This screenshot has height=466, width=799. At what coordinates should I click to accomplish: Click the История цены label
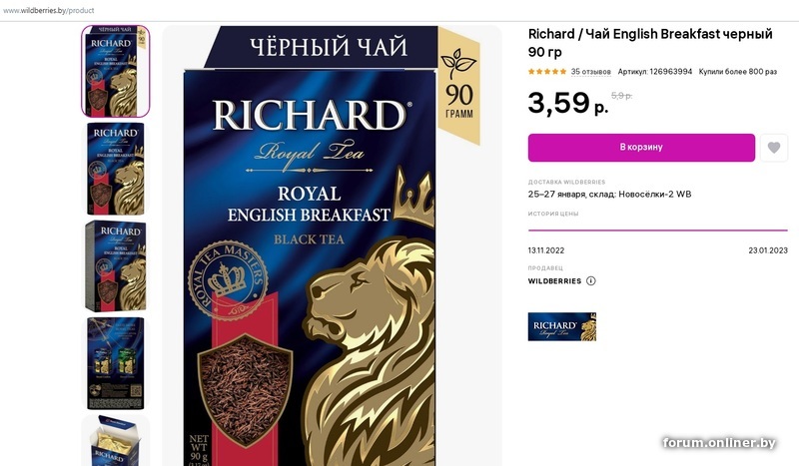coord(553,214)
